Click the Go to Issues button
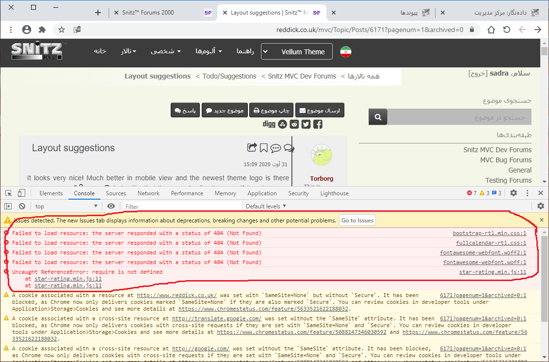This screenshot has width=549, height=362. pos(357,220)
